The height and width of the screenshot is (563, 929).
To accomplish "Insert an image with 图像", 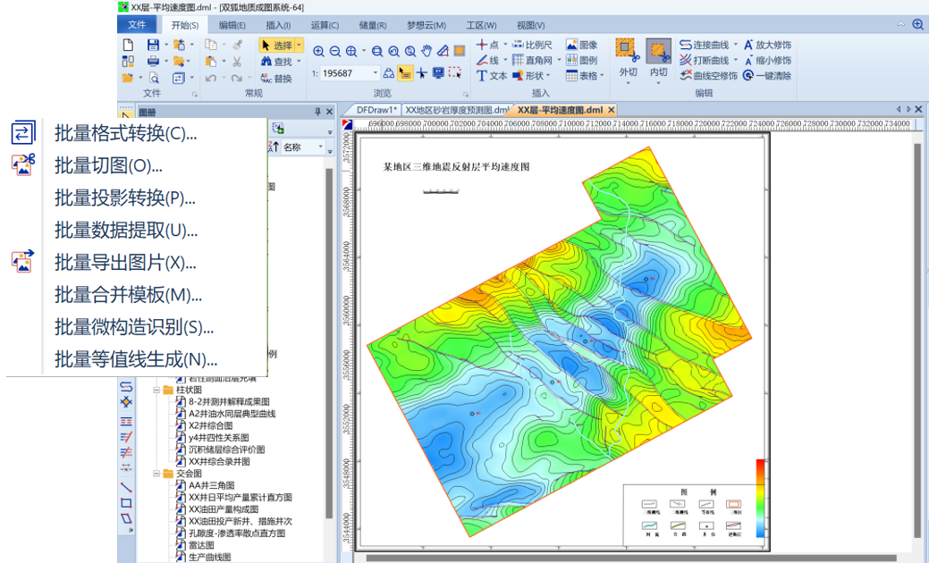I will pos(581,45).
